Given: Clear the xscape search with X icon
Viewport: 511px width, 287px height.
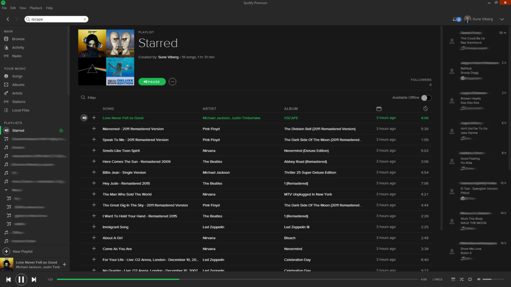Looking at the screenshot, I should click(85, 19).
